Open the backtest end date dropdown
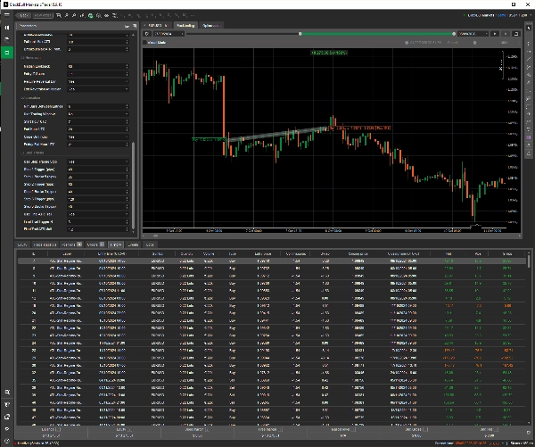This screenshot has height=447, width=535. pyautogui.click(x=473, y=34)
